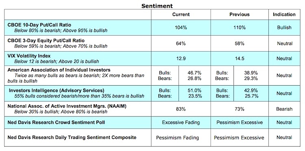Select the Previous column header
Screen dimensions: 305x151
239,15
